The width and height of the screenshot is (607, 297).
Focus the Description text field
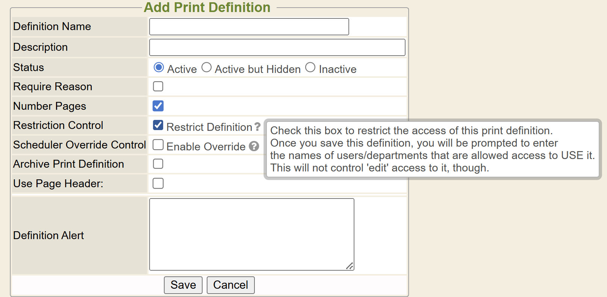(277, 47)
